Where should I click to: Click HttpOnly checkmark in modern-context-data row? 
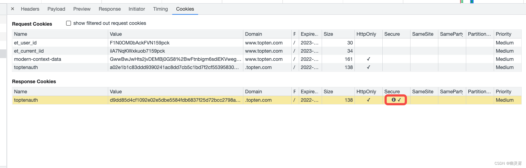(368, 59)
